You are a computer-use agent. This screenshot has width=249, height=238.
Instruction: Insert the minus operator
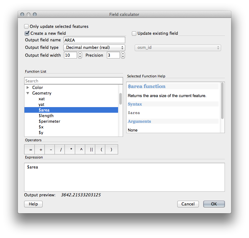point(51,150)
